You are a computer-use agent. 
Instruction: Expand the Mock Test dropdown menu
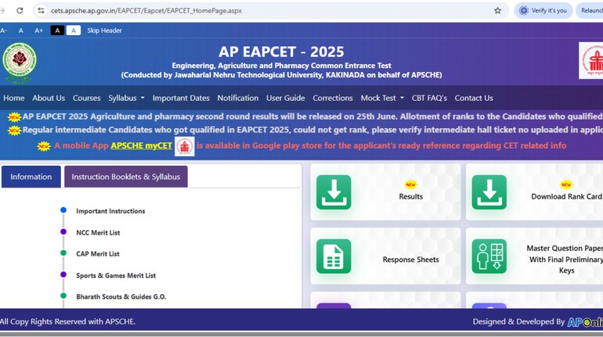coord(382,99)
